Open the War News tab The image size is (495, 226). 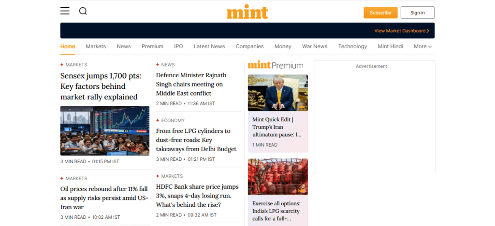(314, 46)
